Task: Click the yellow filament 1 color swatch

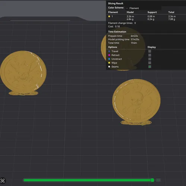Action: [x=109, y=16]
